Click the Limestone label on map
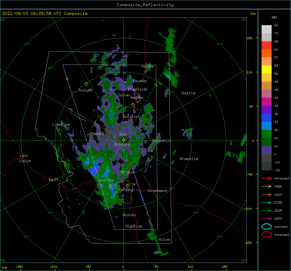This screenshot has height=271, width=291. coord(61,124)
